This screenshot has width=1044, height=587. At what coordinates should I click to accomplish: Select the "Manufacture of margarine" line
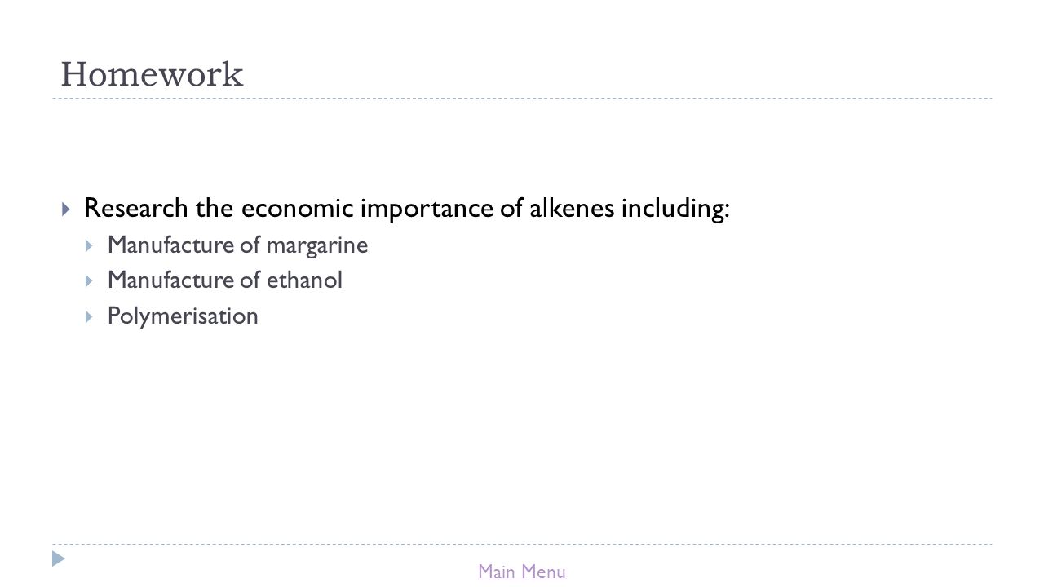237,245
